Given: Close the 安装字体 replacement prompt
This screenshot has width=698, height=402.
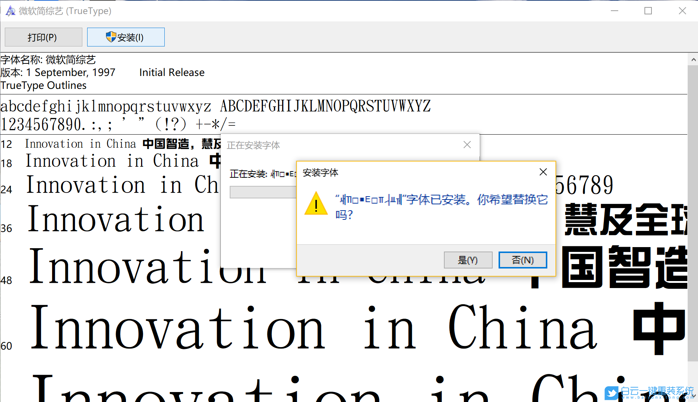Looking at the screenshot, I should tap(543, 171).
